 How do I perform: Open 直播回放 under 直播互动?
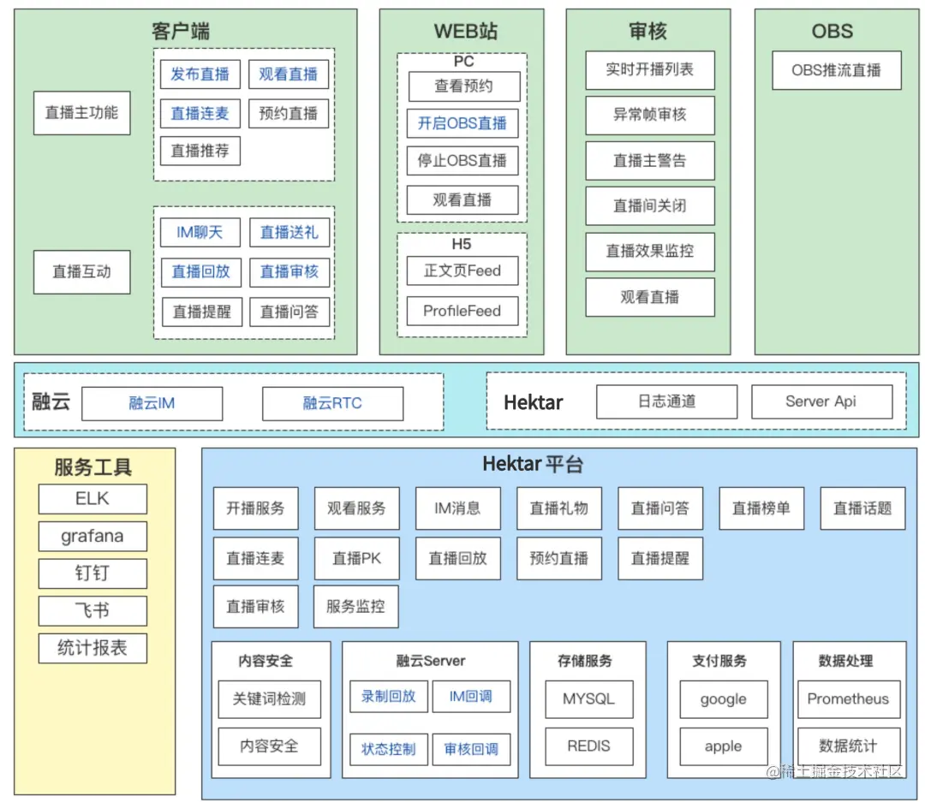[x=199, y=272]
